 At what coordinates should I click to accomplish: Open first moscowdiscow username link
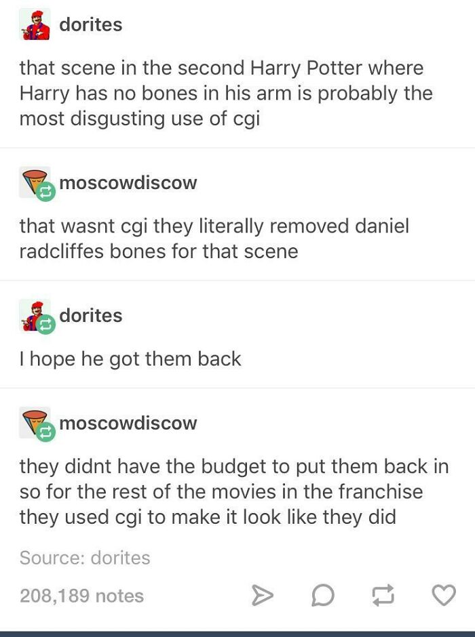pyautogui.click(x=128, y=182)
